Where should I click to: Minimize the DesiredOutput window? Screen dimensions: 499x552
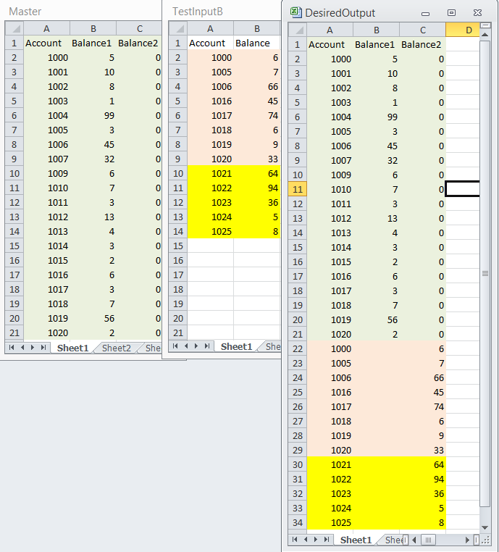point(425,13)
